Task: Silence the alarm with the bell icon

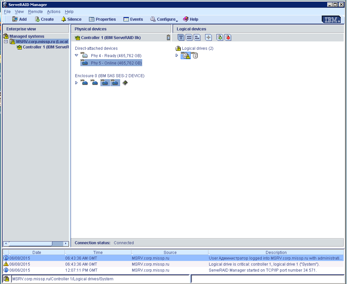Action: pyautogui.click(x=71, y=19)
